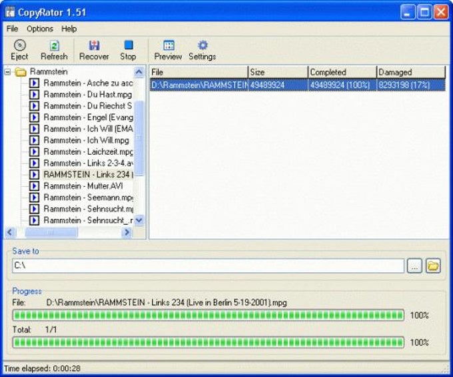The height and width of the screenshot is (377, 453).
Task: Click the browse (...) button for Save to
Action: pos(414,266)
